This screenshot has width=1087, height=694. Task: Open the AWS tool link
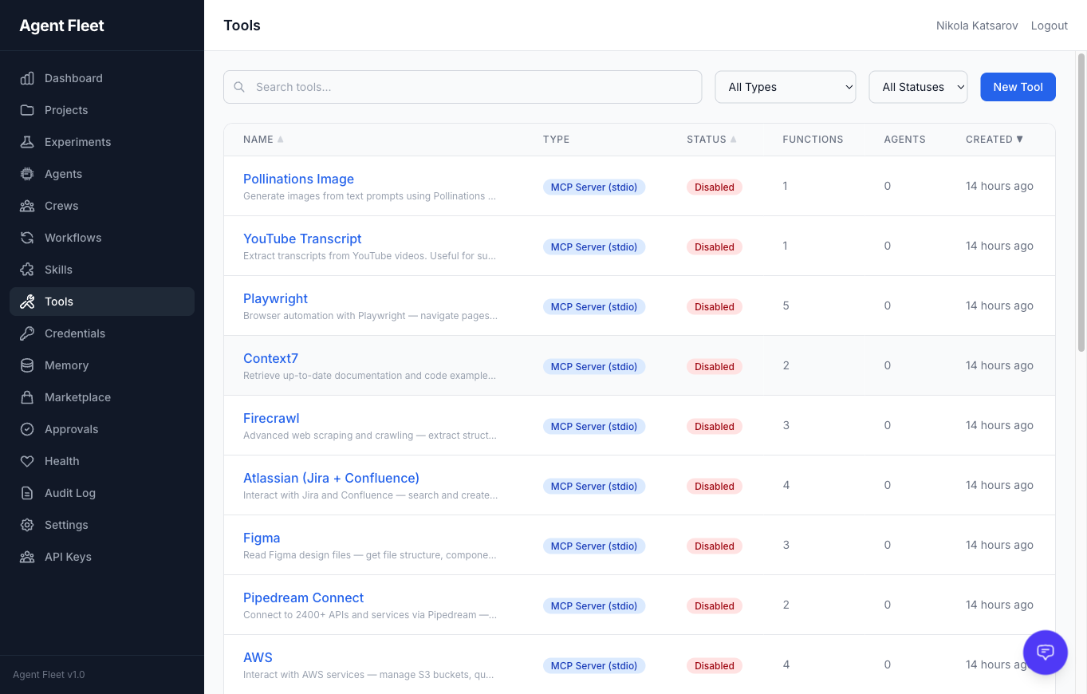coord(258,657)
